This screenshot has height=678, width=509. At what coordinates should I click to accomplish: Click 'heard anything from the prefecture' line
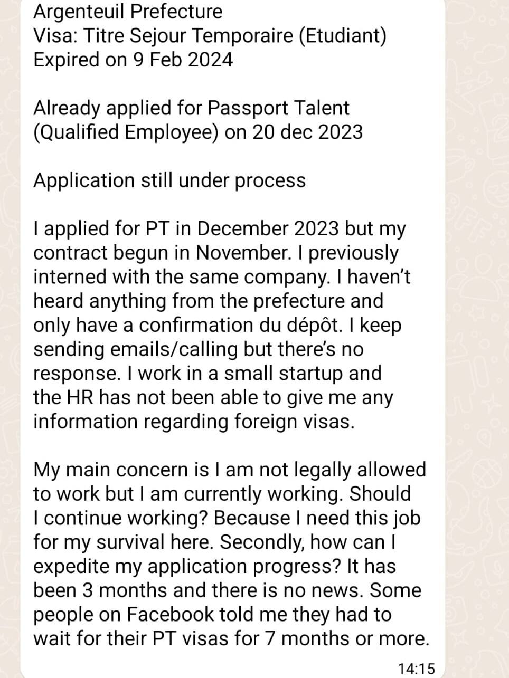click(x=208, y=301)
